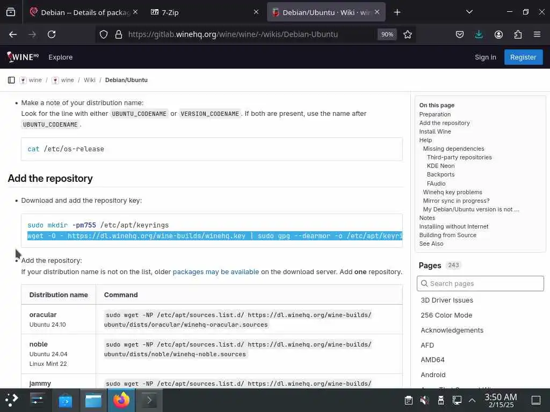This screenshot has width=550, height=412.
Task: Close the 7-Zip tab
Action: pos(256,12)
